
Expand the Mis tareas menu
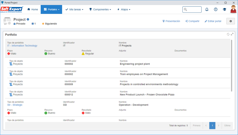tap(74, 9)
